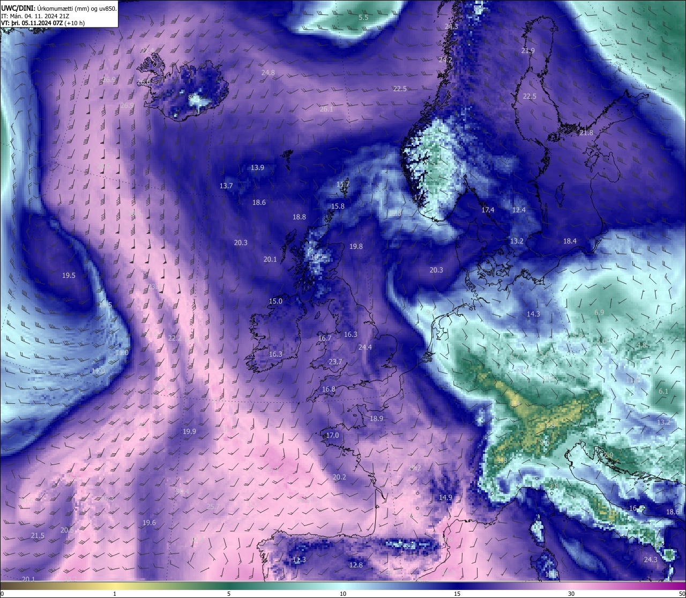Viewport: 686px width, 598px height.
Task: Click the 6.9 value in the east
Action: coord(599,313)
